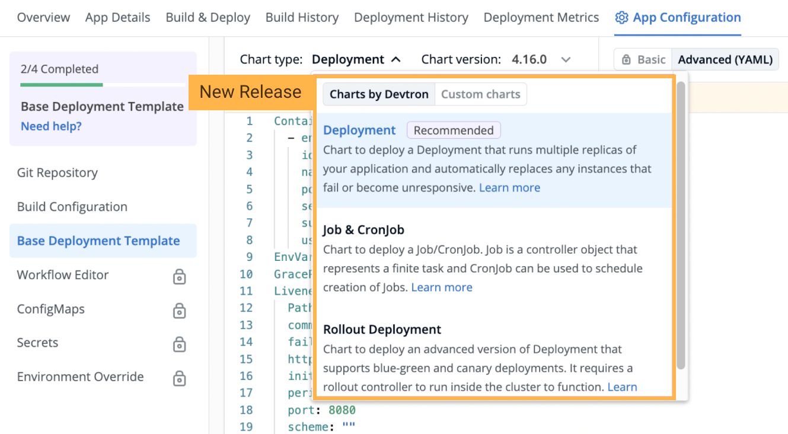Click lock icon beside Environment Override
Screen dimensions: 788x434
[179, 378]
